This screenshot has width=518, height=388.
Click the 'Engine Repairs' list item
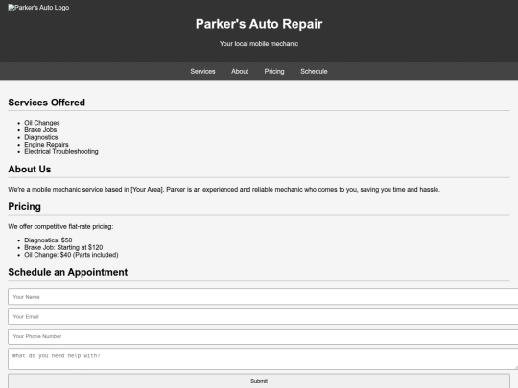click(x=46, y=144)
